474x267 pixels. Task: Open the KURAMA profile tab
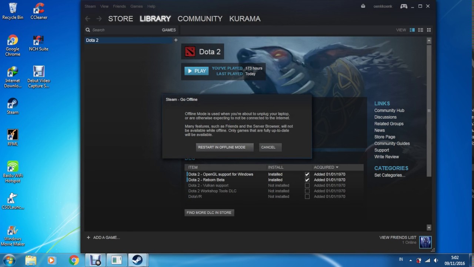coord(245,19)
